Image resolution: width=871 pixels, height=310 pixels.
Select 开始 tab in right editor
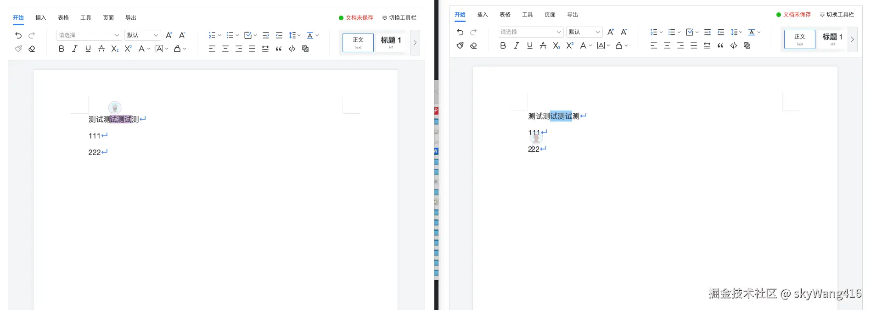pyautogui.click(x=460, y=15)
